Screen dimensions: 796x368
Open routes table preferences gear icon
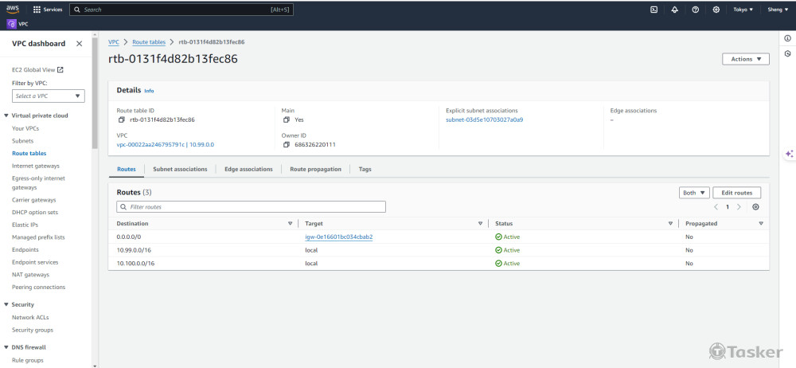755,206
